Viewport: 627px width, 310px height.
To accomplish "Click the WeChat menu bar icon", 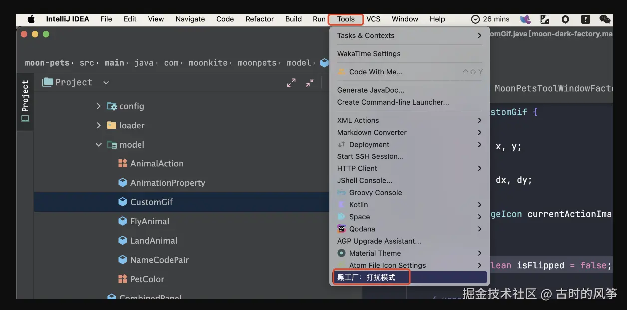I will pyautogui.click(x=605, y=19).
